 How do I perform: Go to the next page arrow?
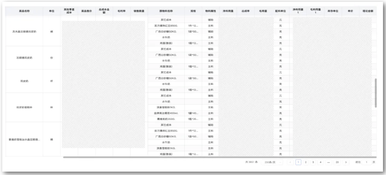(x=346, y=162)
